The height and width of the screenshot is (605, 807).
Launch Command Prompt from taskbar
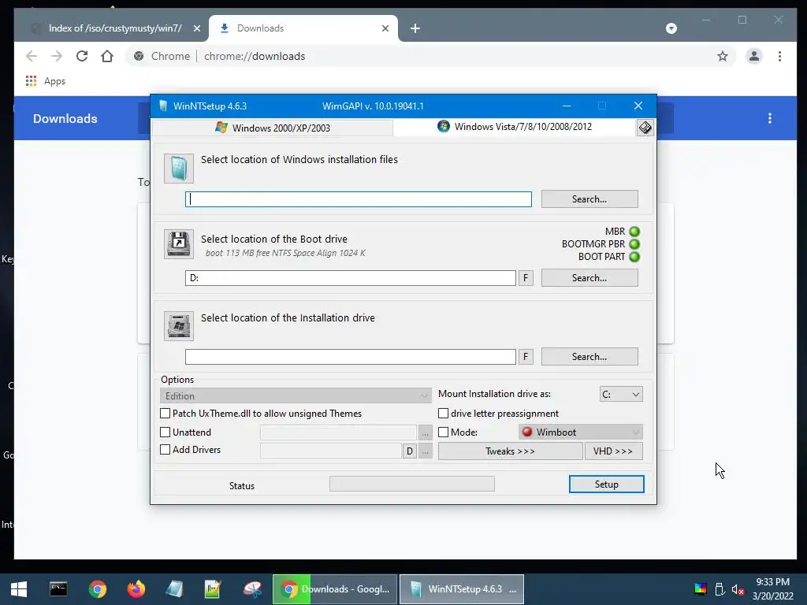coord(58,589)
